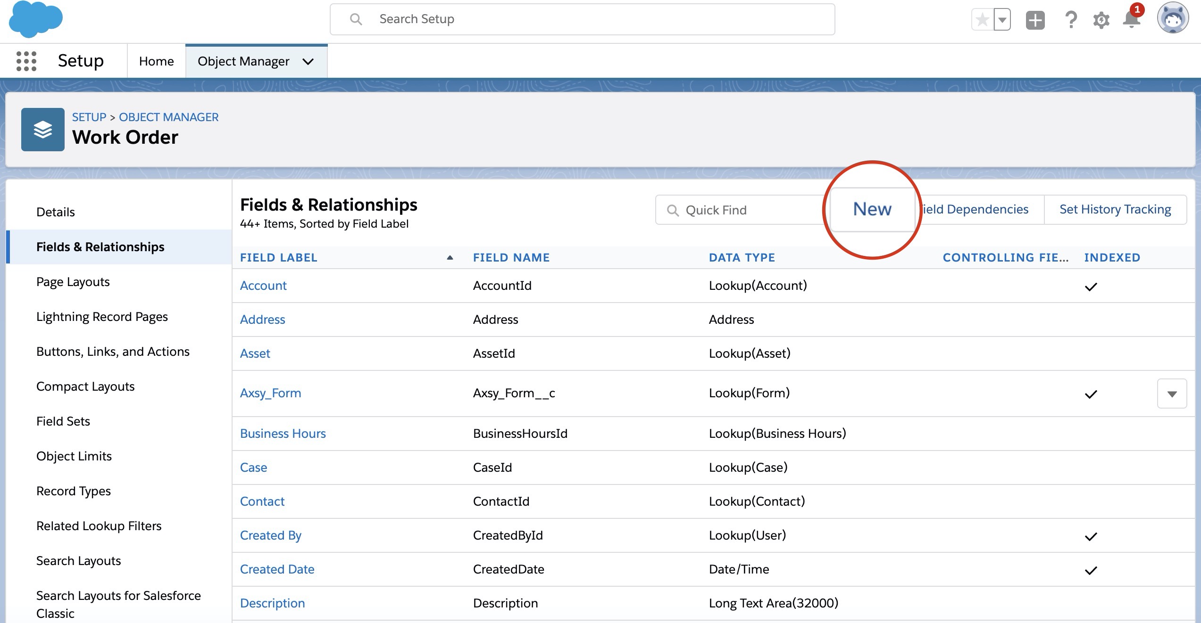Expand the Object Manager tab chevron
This screenshot has width=1201, height=623.
tap(308, 62)
